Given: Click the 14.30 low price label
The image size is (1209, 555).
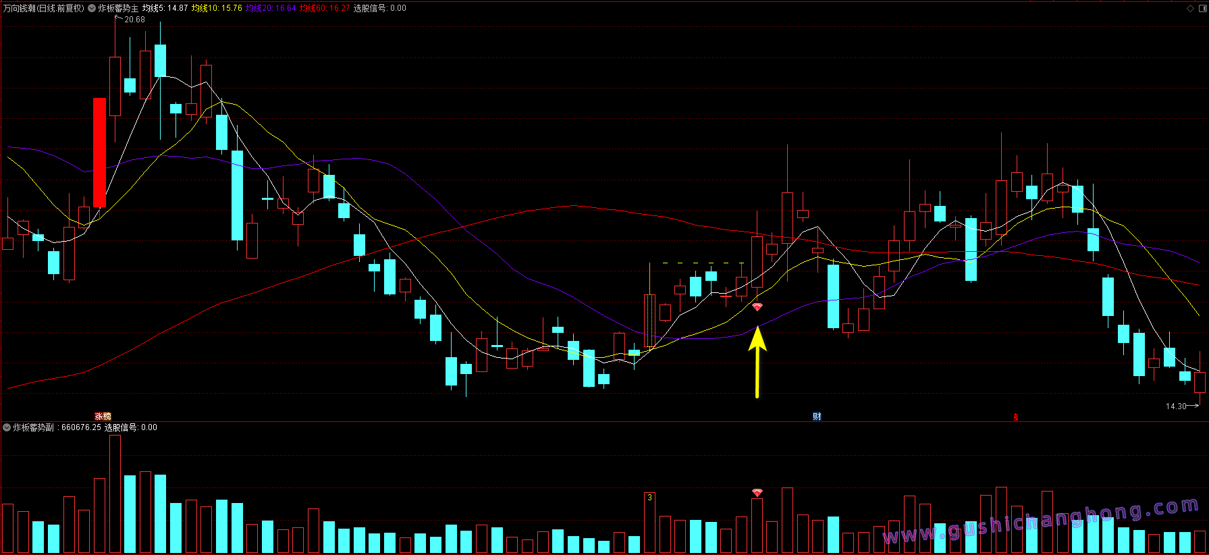Looking at the screenshot, I should 1176,406.
